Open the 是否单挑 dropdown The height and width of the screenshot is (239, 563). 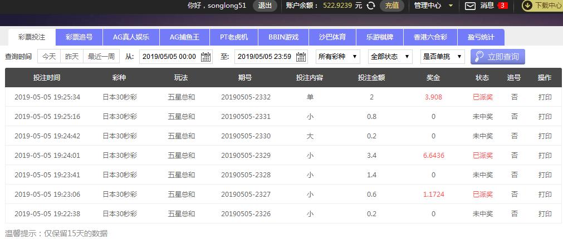(443, 57)
